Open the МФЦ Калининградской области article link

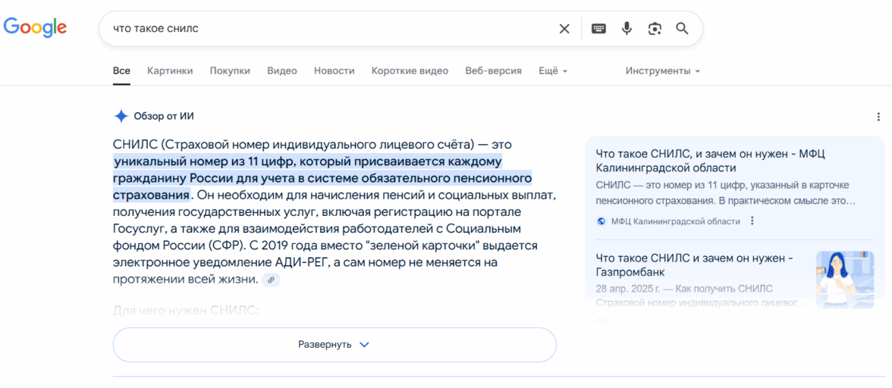[710, 161]
